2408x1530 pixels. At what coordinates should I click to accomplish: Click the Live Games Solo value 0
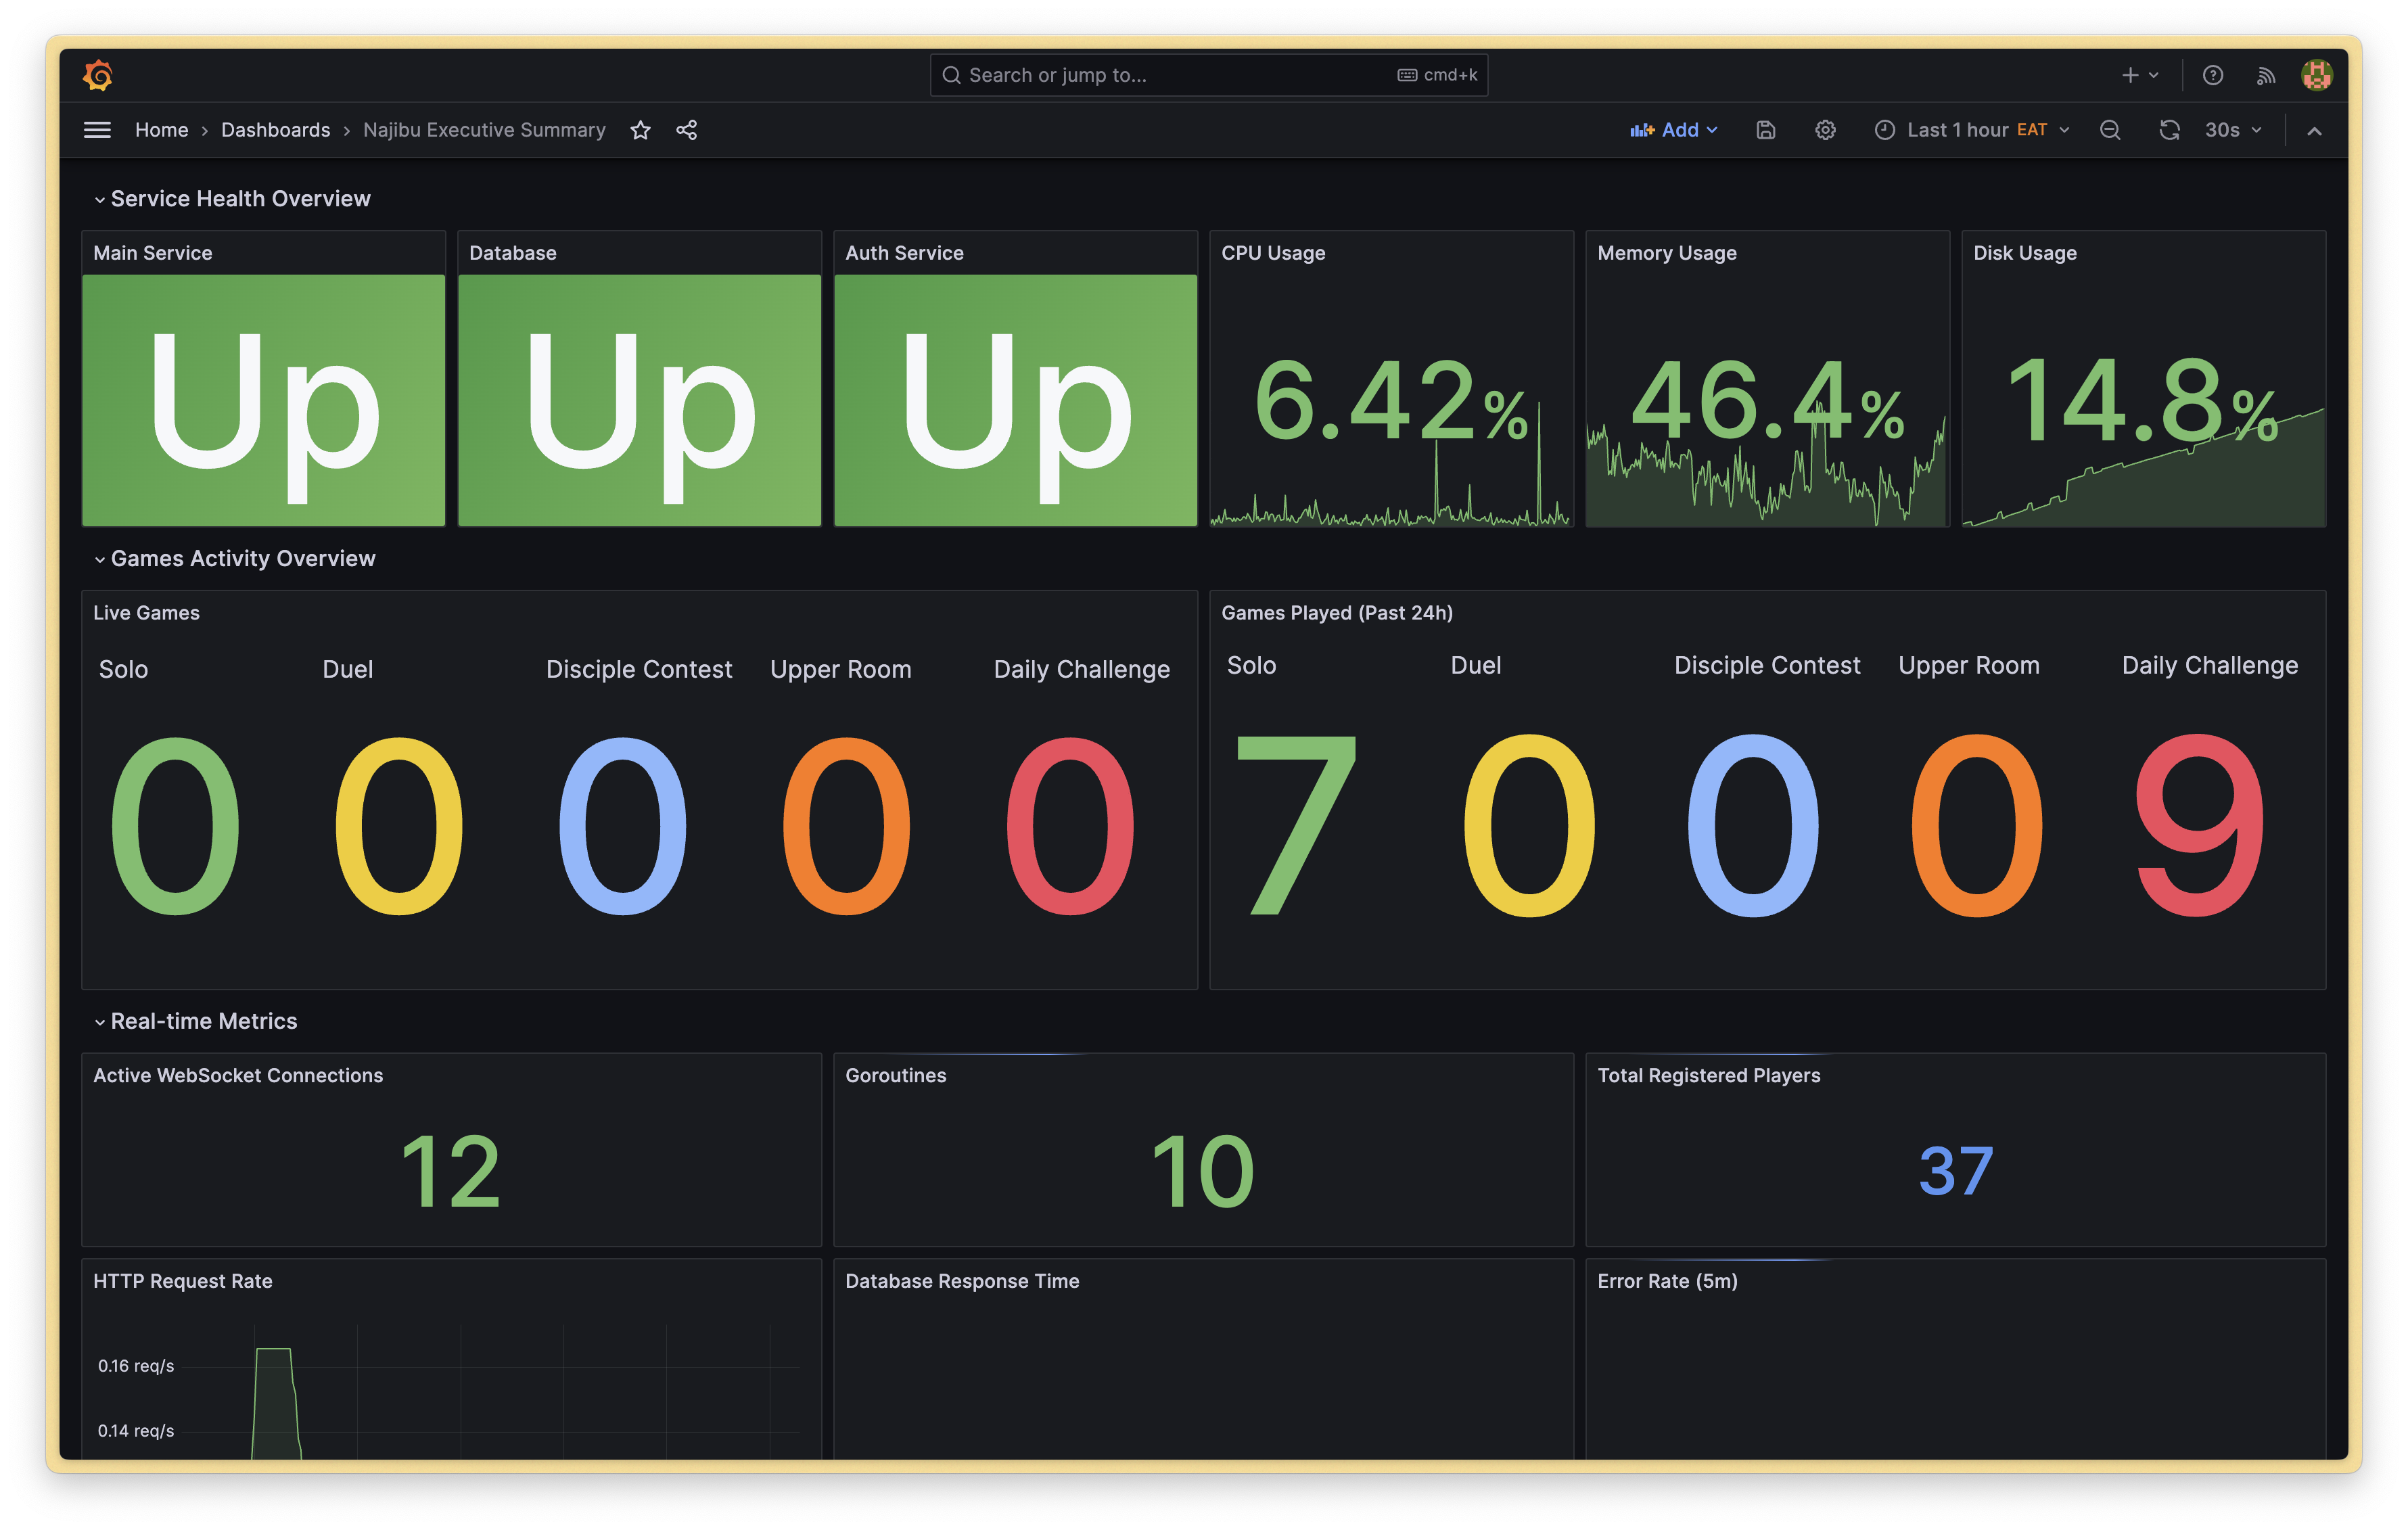(x=175, y=825)
